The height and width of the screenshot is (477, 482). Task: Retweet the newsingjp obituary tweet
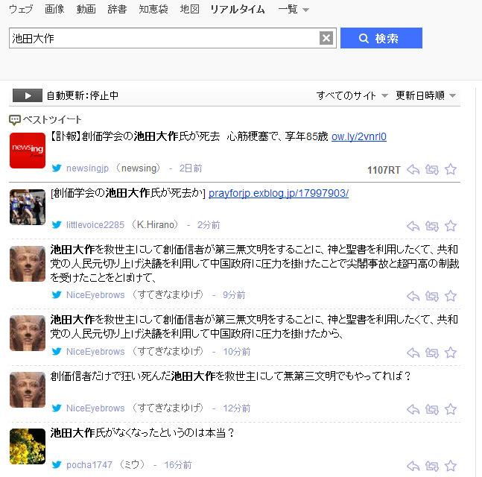point(432,169)
